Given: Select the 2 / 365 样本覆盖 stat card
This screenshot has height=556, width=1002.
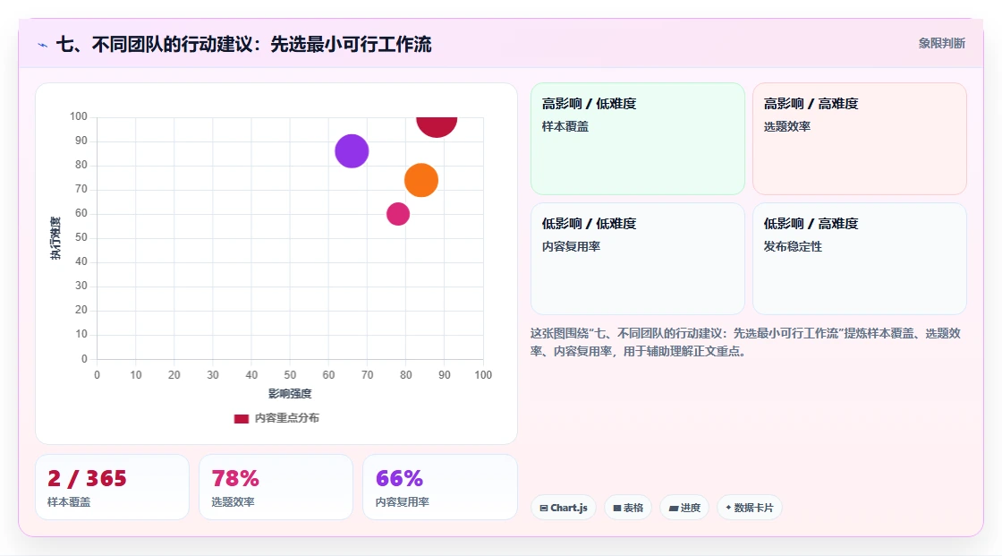Looking at the screenshot, I should click(x=112, y=487).
